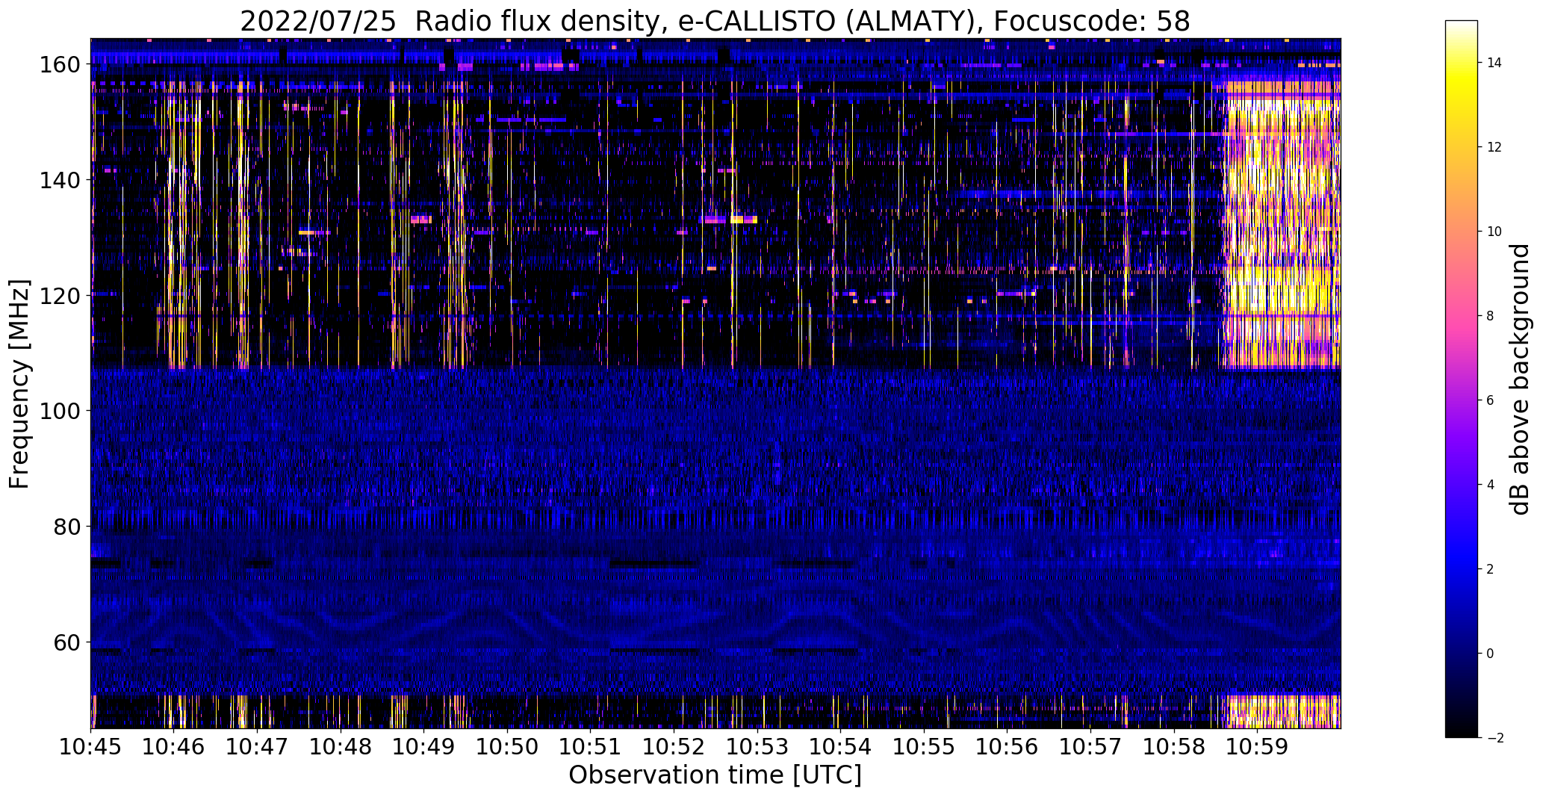Select the 10:52 time tick label
This screenshot has width=1543, height=797.
pos(674,746)
